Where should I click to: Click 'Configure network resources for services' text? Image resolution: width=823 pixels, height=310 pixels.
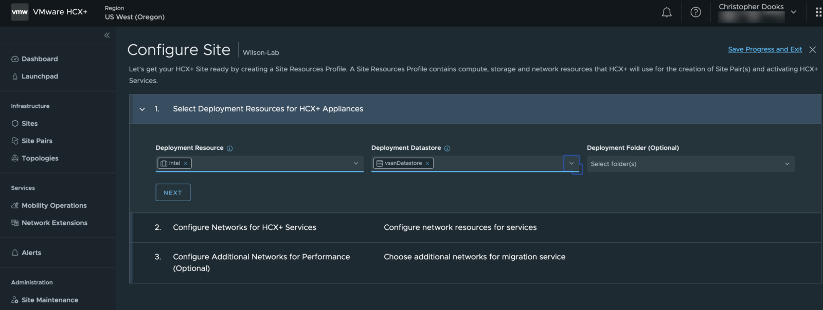click(460, 227)
